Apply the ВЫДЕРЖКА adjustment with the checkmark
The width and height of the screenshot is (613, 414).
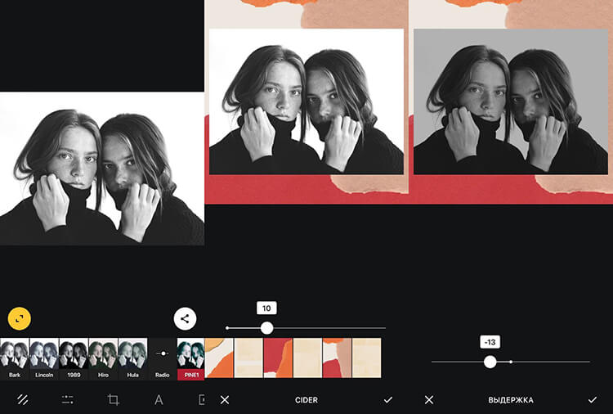[592, 399]
